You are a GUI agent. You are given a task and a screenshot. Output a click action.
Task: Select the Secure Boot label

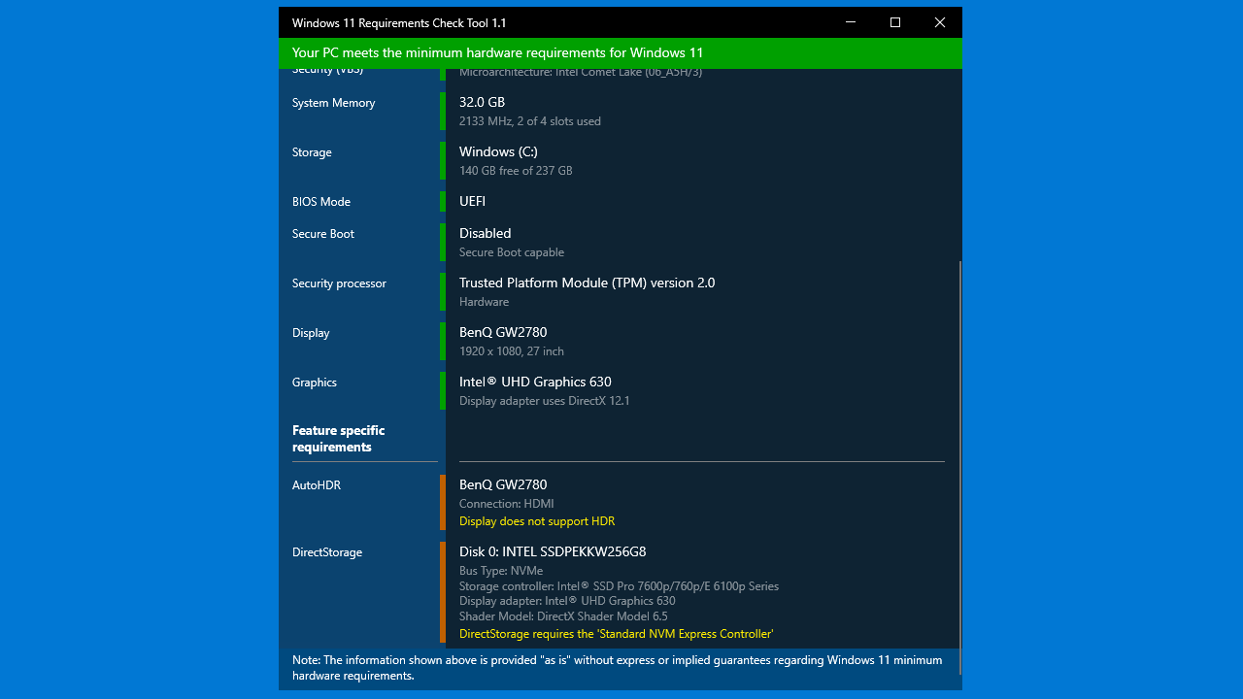click(323, 234)
